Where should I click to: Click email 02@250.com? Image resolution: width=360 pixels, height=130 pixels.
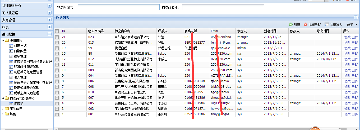point(221,59)
